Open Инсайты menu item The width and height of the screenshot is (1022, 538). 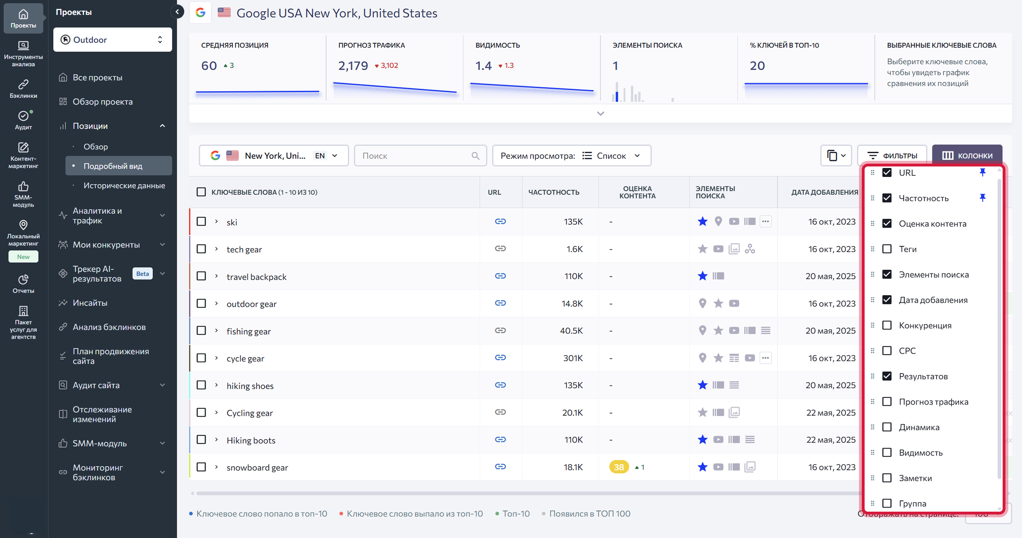90,303
